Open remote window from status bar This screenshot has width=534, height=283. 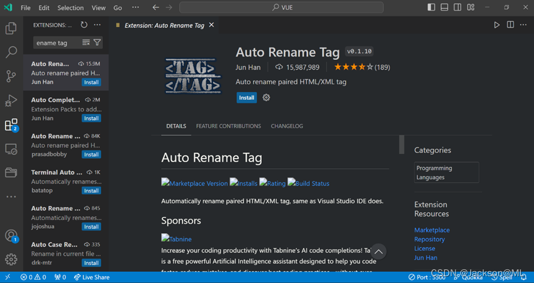[x=7, y=277]
